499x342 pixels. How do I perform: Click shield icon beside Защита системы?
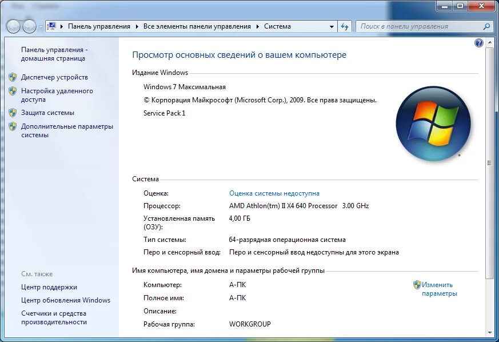[13, 113]
